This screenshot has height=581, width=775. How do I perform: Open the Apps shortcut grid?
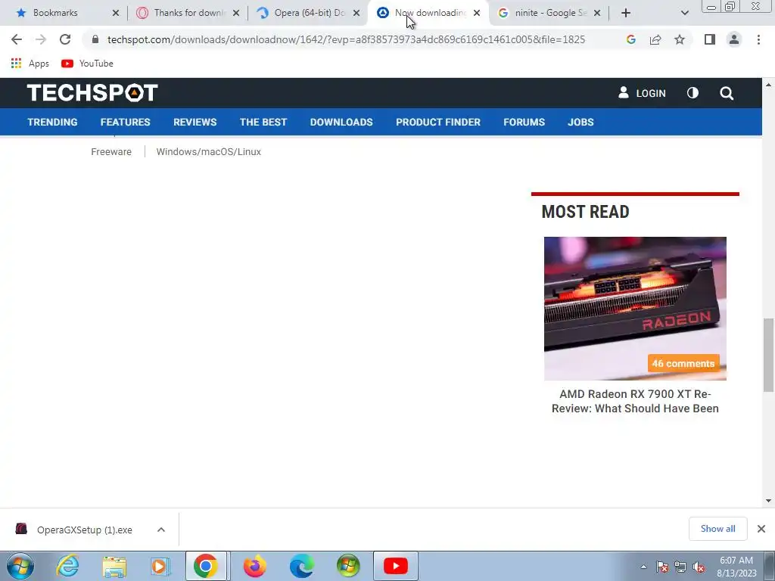point(30,64)
